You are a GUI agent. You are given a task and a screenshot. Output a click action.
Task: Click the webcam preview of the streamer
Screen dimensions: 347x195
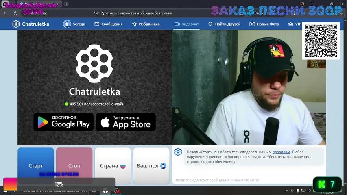pos(249,88)
